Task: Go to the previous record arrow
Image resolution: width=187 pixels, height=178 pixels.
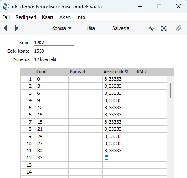Action: pyautogui.click(x=5, y=28)
